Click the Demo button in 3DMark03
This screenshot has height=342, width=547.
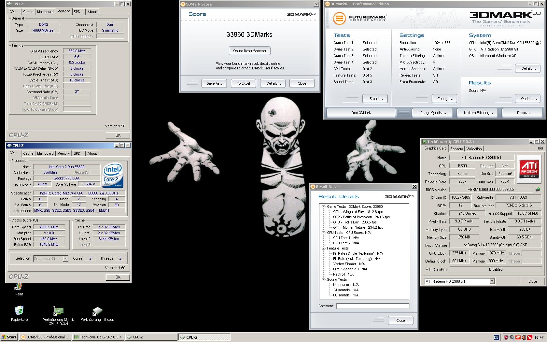tap(523, 113)
